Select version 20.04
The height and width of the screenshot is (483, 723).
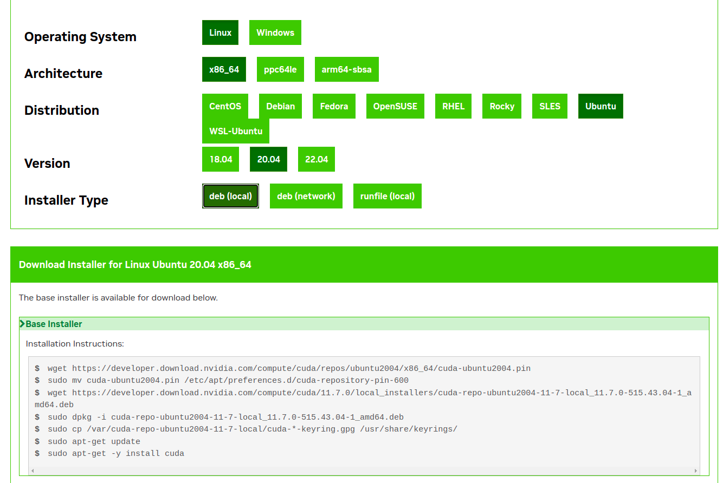pyautogui.click(x=268, y=159)
